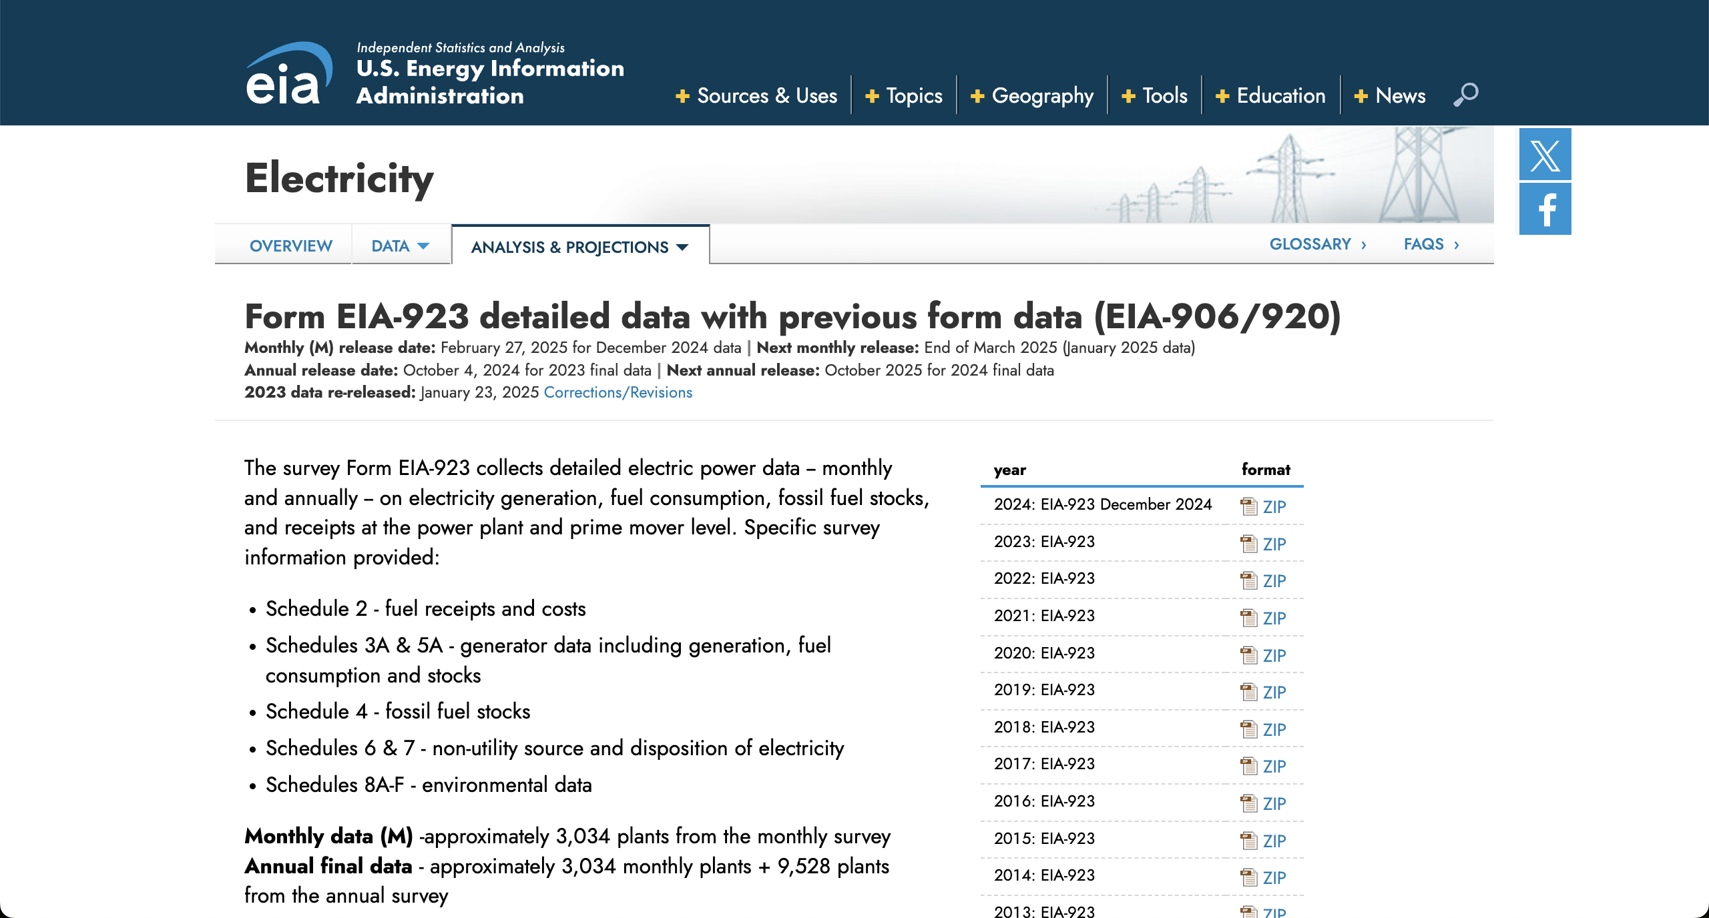Click the EIA logo
The width and height of the screenshot is (1709, 918).
[x=289, y=73]
